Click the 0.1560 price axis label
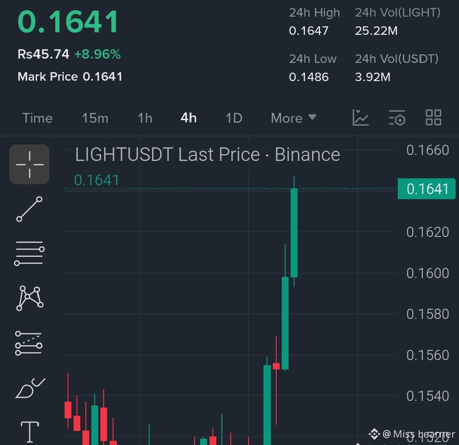This screenshot has width=459, height=445. [x=428, y=355]
